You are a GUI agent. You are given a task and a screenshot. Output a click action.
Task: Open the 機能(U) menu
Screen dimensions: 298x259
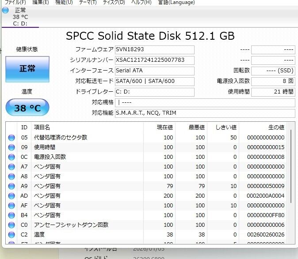[64, 2]
